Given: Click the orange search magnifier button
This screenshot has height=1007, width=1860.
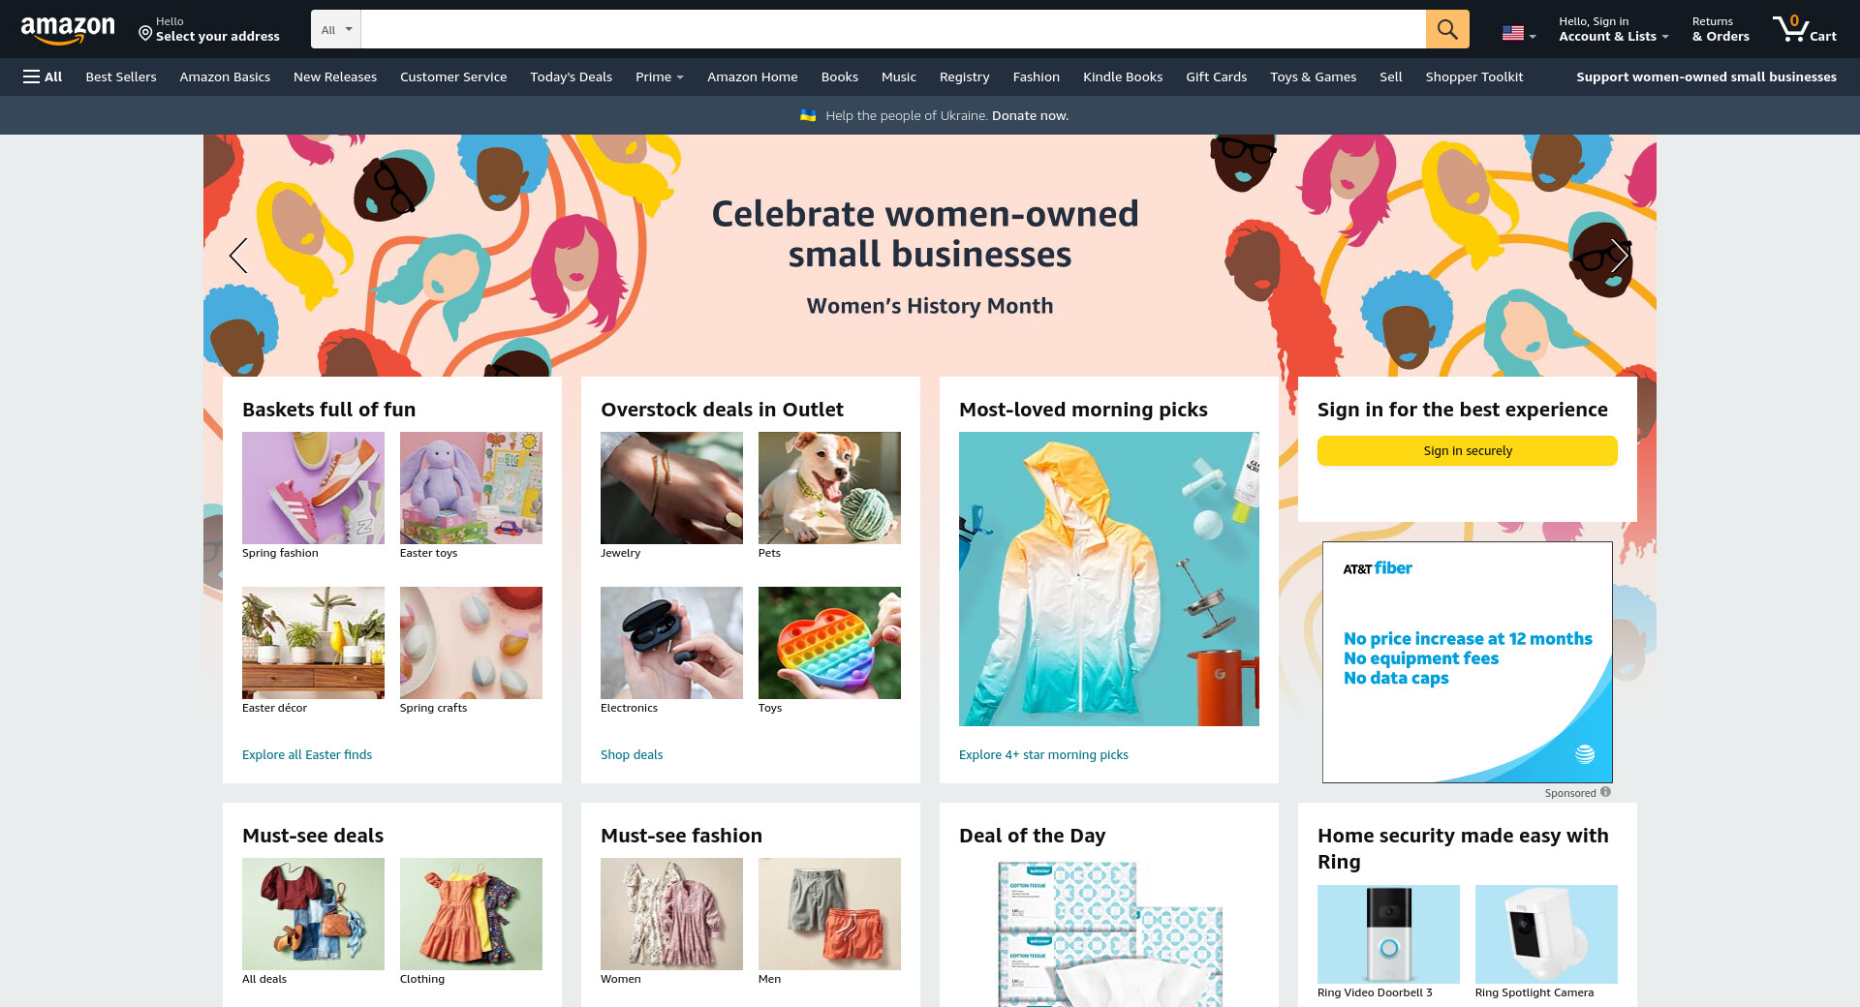Looking at the screenshot, I should click(1447, 29).
